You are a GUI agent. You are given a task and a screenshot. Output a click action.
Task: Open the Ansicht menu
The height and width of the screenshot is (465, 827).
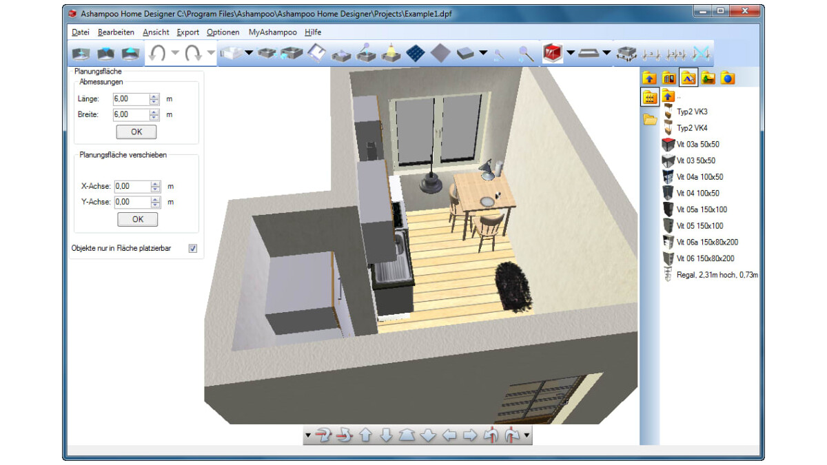click(156, 32)
